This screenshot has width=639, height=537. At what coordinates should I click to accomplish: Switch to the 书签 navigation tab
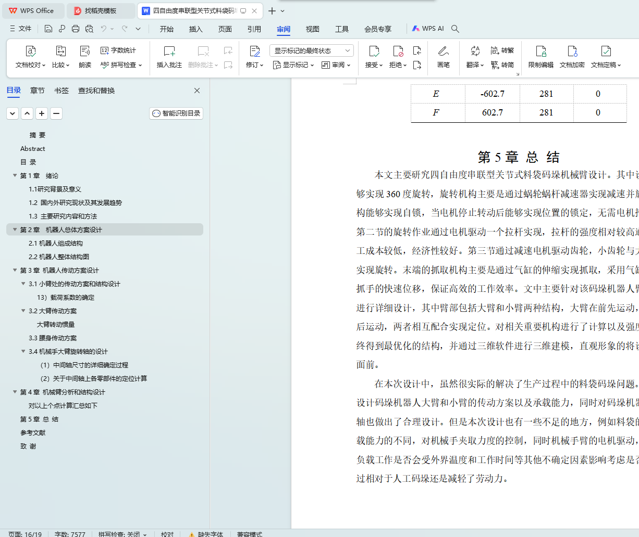point(62,91)
